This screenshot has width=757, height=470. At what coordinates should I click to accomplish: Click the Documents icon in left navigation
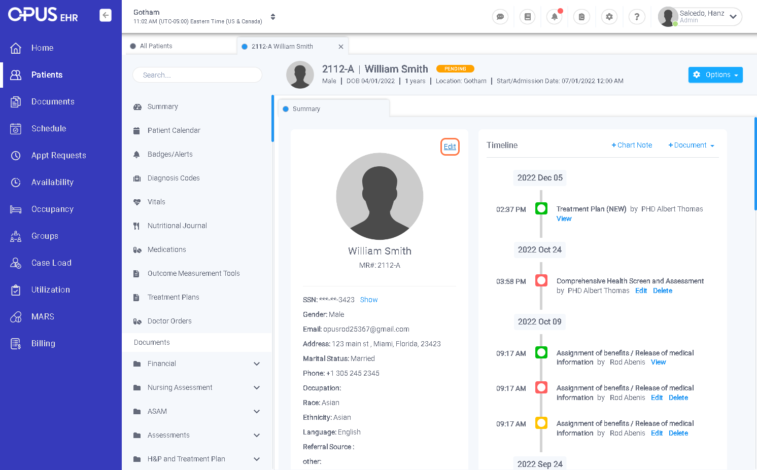(16, 101)
